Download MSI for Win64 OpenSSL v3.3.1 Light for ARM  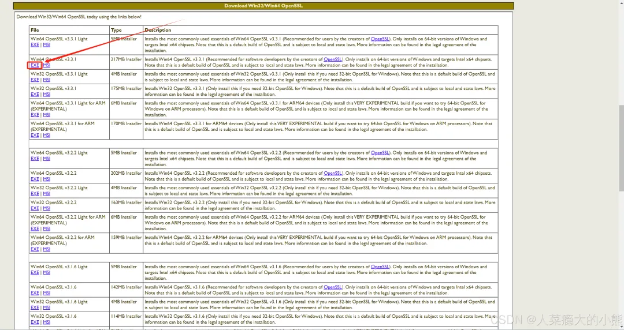[47, 115]
